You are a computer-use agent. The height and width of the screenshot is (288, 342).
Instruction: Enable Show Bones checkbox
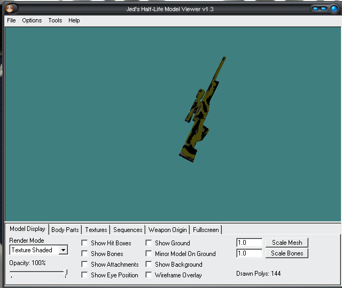84,254
